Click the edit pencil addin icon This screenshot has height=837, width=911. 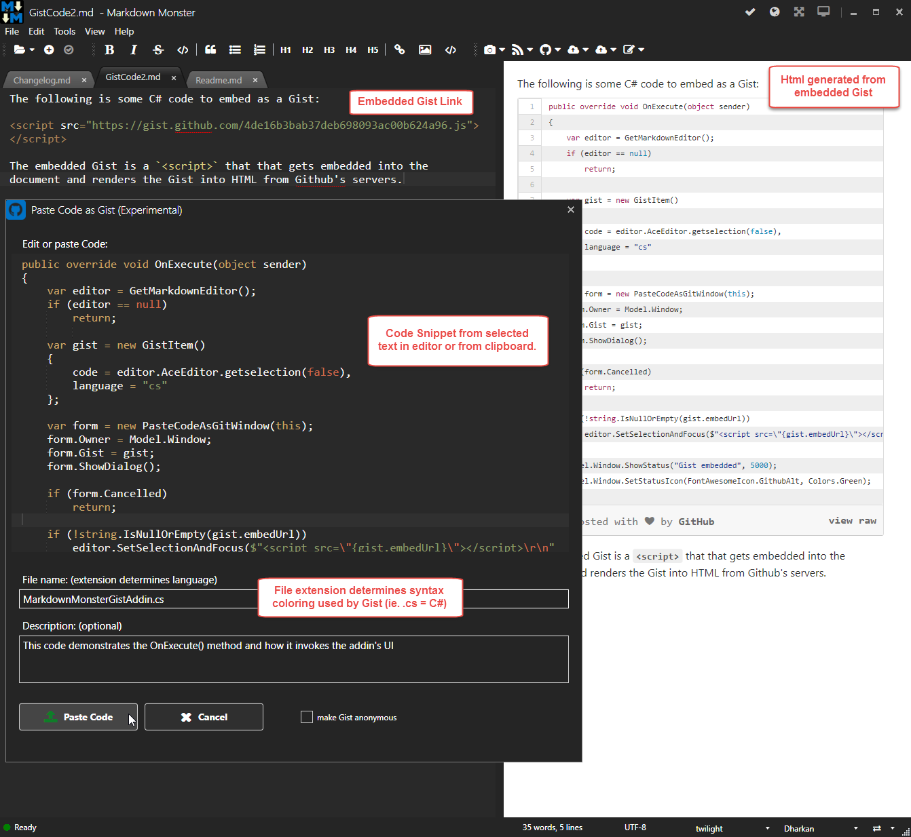tap(629, 50)
